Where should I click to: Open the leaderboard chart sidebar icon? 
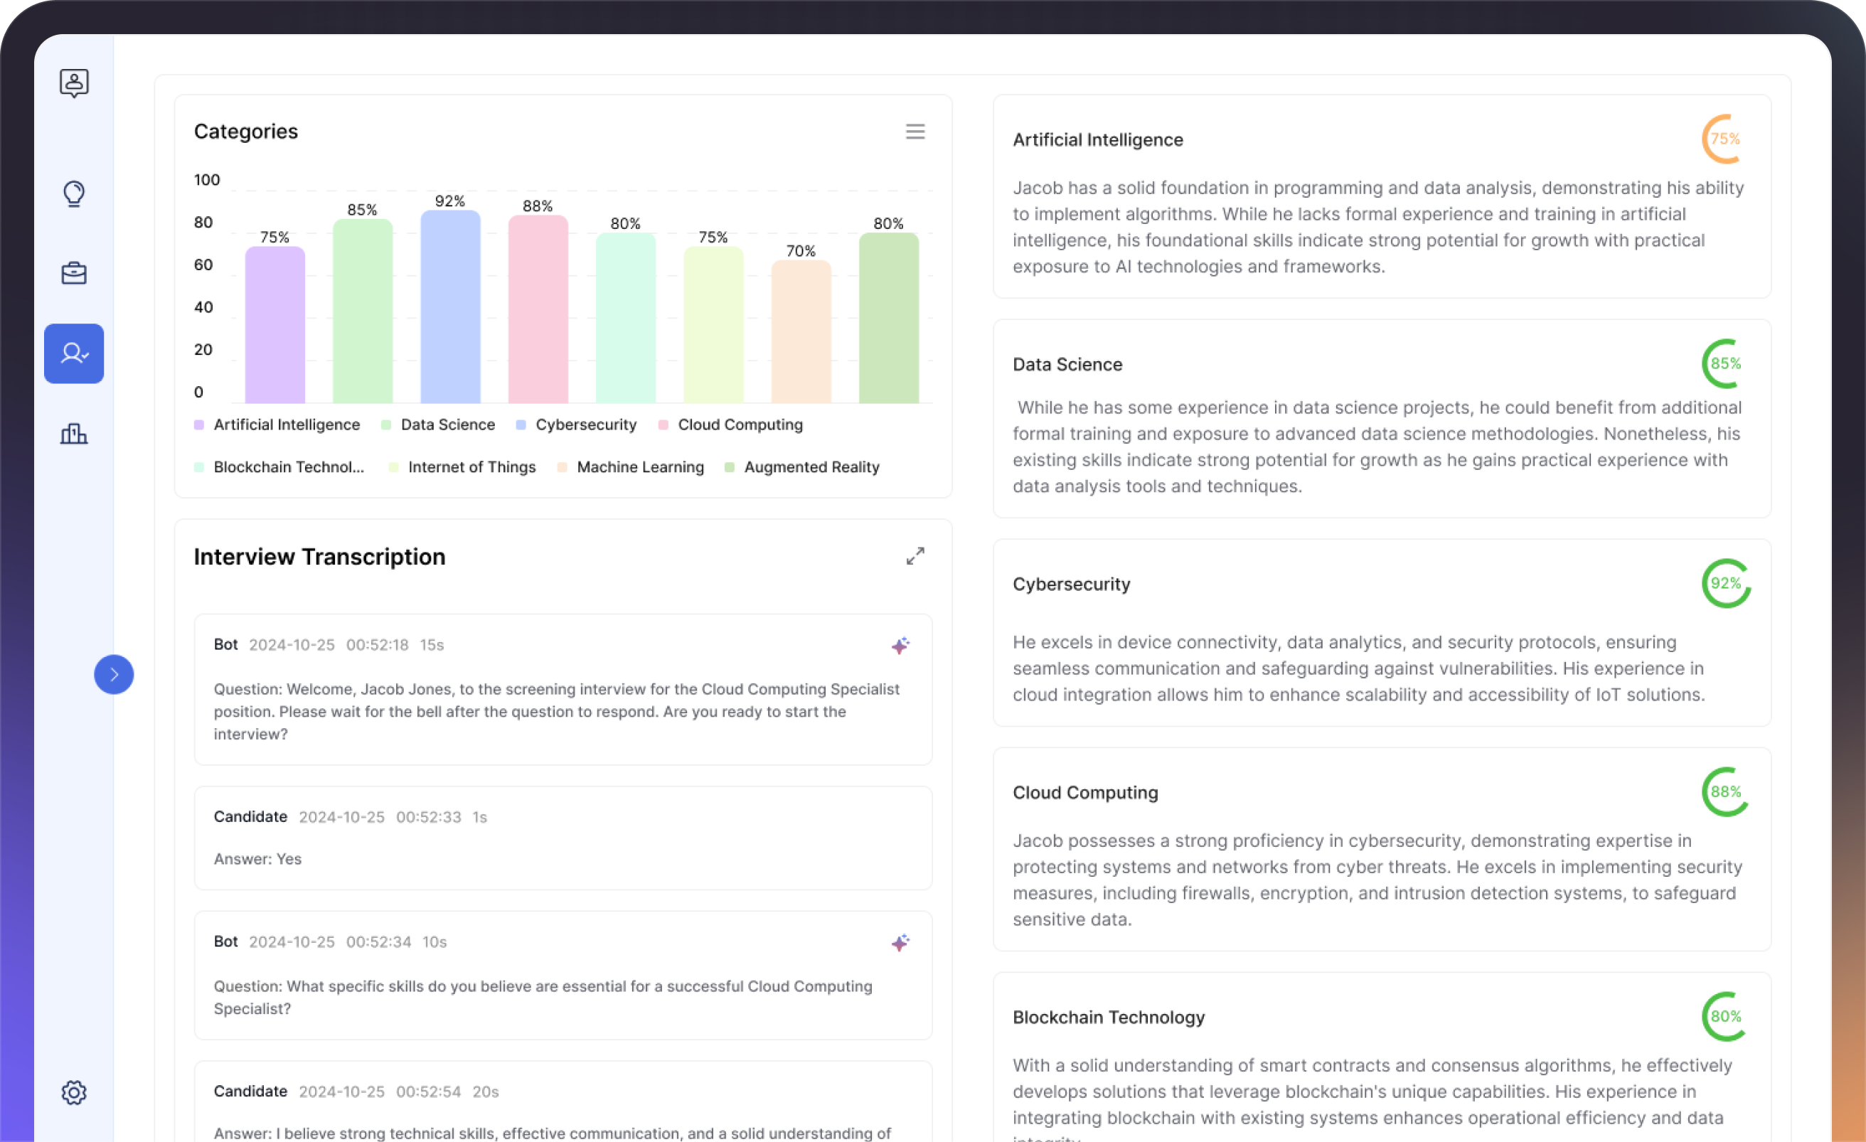pos(73,433)
